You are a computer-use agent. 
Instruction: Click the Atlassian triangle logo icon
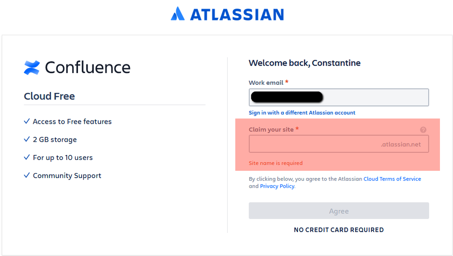point(177,14)
